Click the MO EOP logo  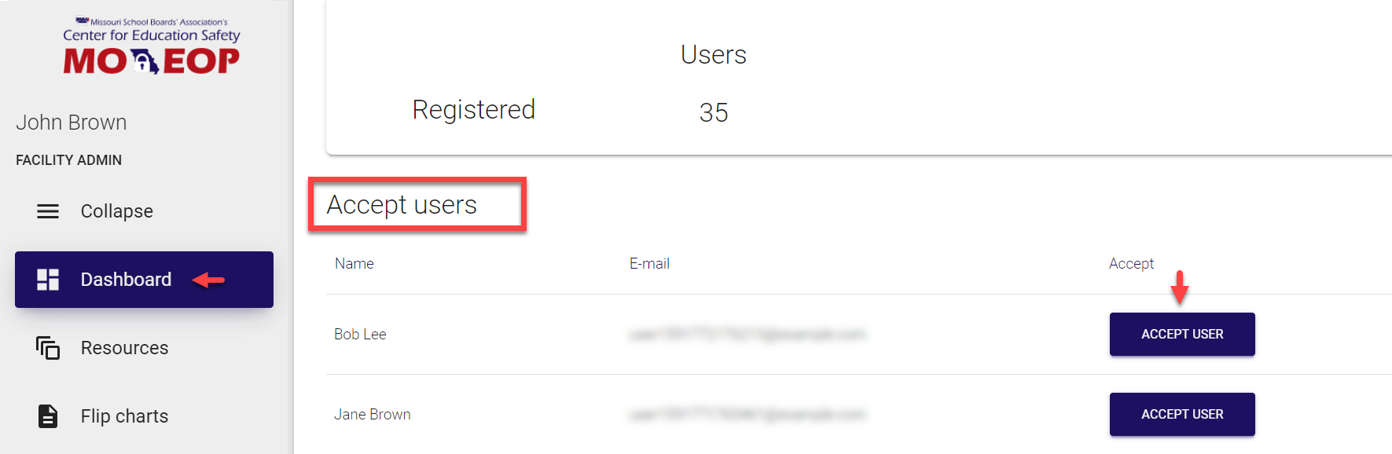pyautogui.click(x=152, y=48)
